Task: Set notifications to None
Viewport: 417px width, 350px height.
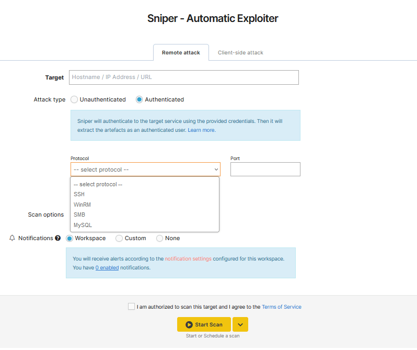Action: coord(160,239)
